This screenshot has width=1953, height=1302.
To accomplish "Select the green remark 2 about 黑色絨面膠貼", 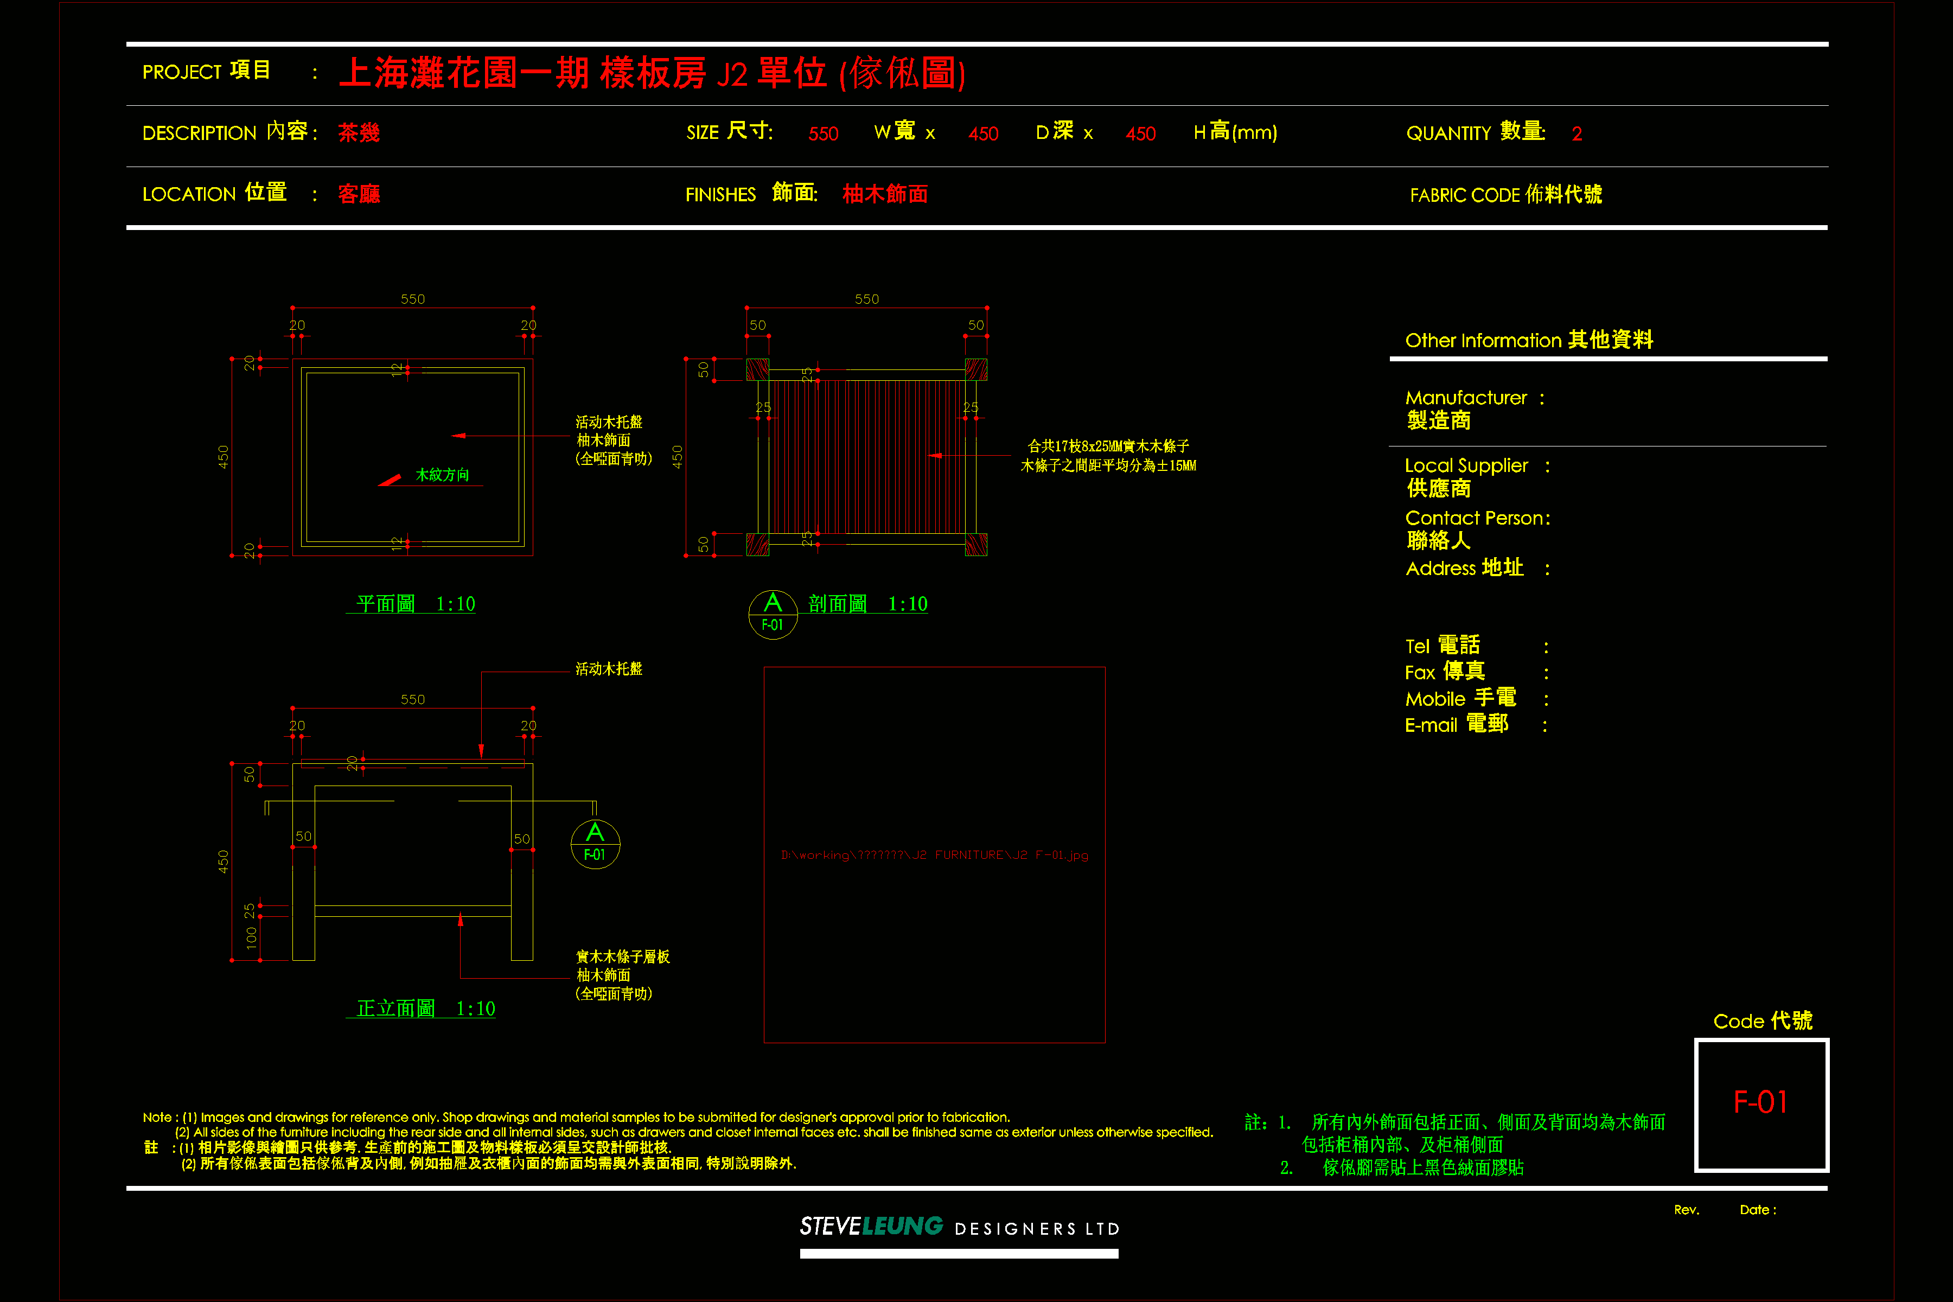I will [1402, 1167].
